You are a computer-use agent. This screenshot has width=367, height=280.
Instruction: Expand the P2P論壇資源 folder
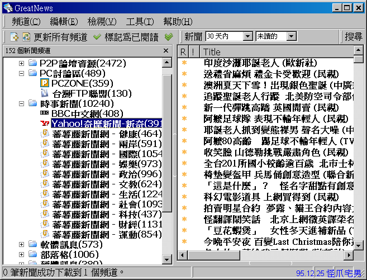point(22,63)
